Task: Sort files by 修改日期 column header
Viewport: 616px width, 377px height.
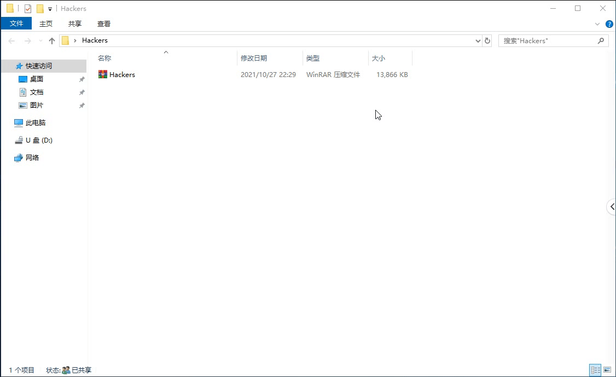Action: (x=254, y=58)
